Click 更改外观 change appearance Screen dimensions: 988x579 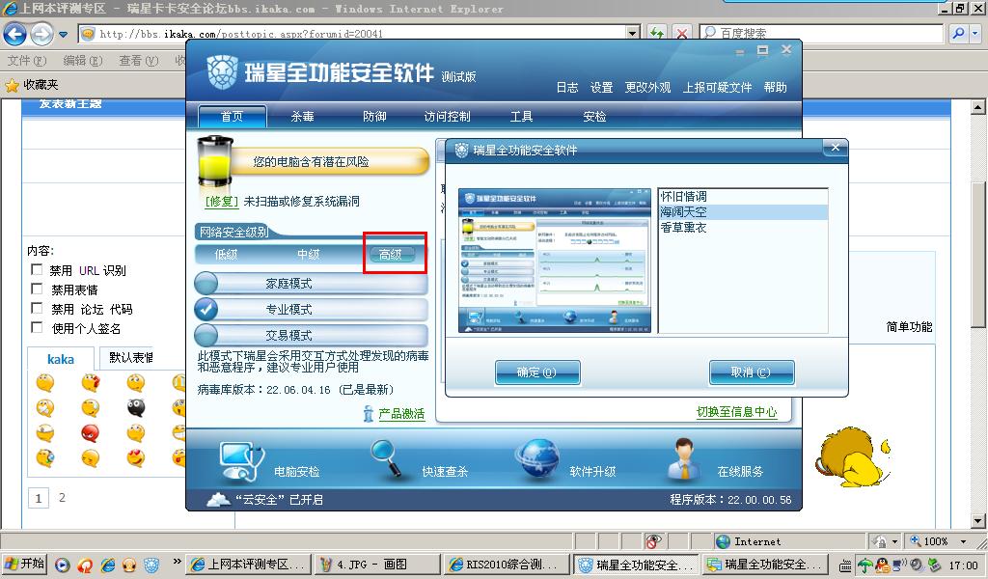click(x=647, y=88)
